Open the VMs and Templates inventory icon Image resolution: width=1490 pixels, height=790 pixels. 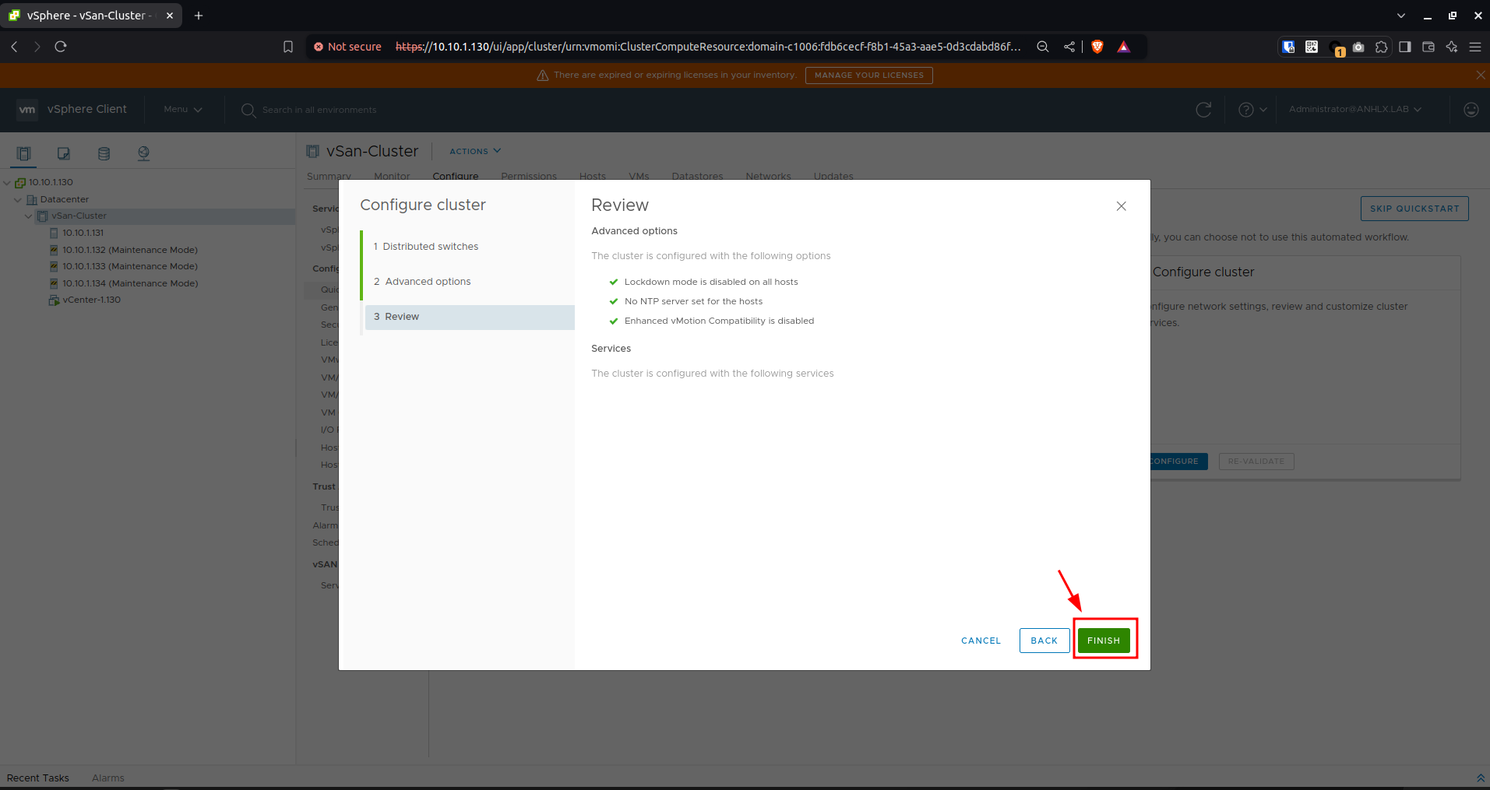click(64, 153)
